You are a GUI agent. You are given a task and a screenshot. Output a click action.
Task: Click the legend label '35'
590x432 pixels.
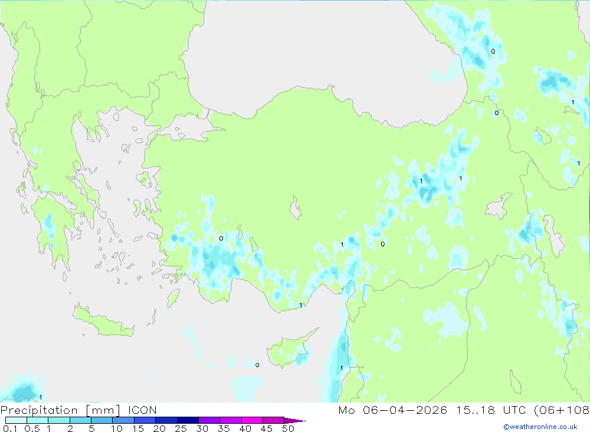point(224,428)
